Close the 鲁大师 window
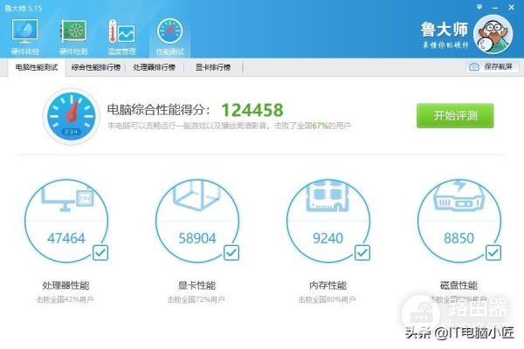The width and height of the screenshot is (524, 349). point(511,7)
